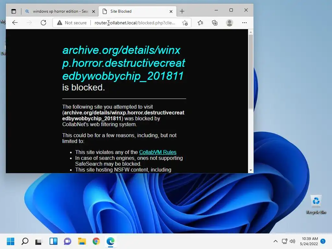
Task: Follow the CollabVM Rules link
Action: tap(158, 152)
